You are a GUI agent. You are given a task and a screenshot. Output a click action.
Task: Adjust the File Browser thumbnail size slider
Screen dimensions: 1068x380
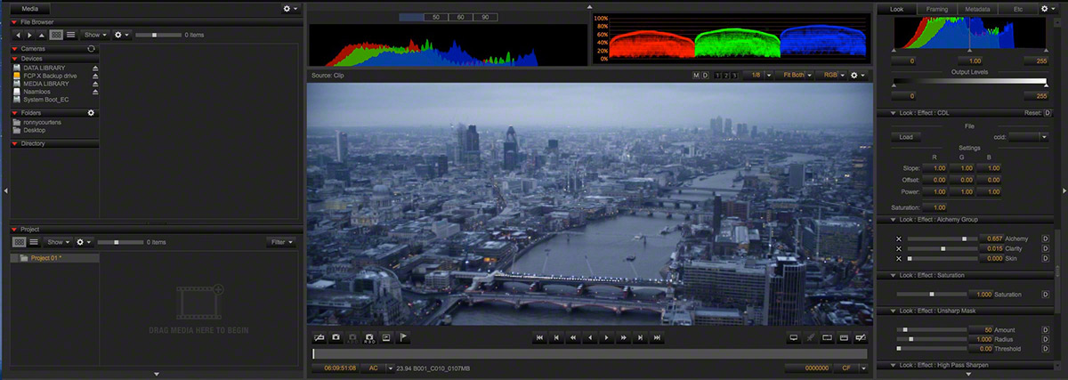[158, 34]
